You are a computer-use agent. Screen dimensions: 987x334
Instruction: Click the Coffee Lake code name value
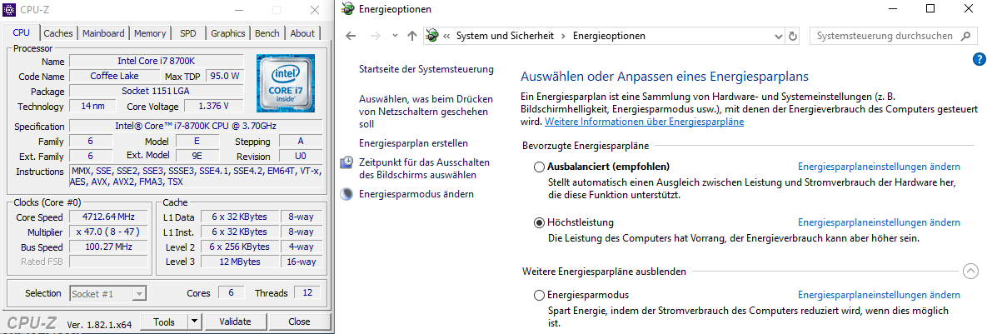(114, 76)
